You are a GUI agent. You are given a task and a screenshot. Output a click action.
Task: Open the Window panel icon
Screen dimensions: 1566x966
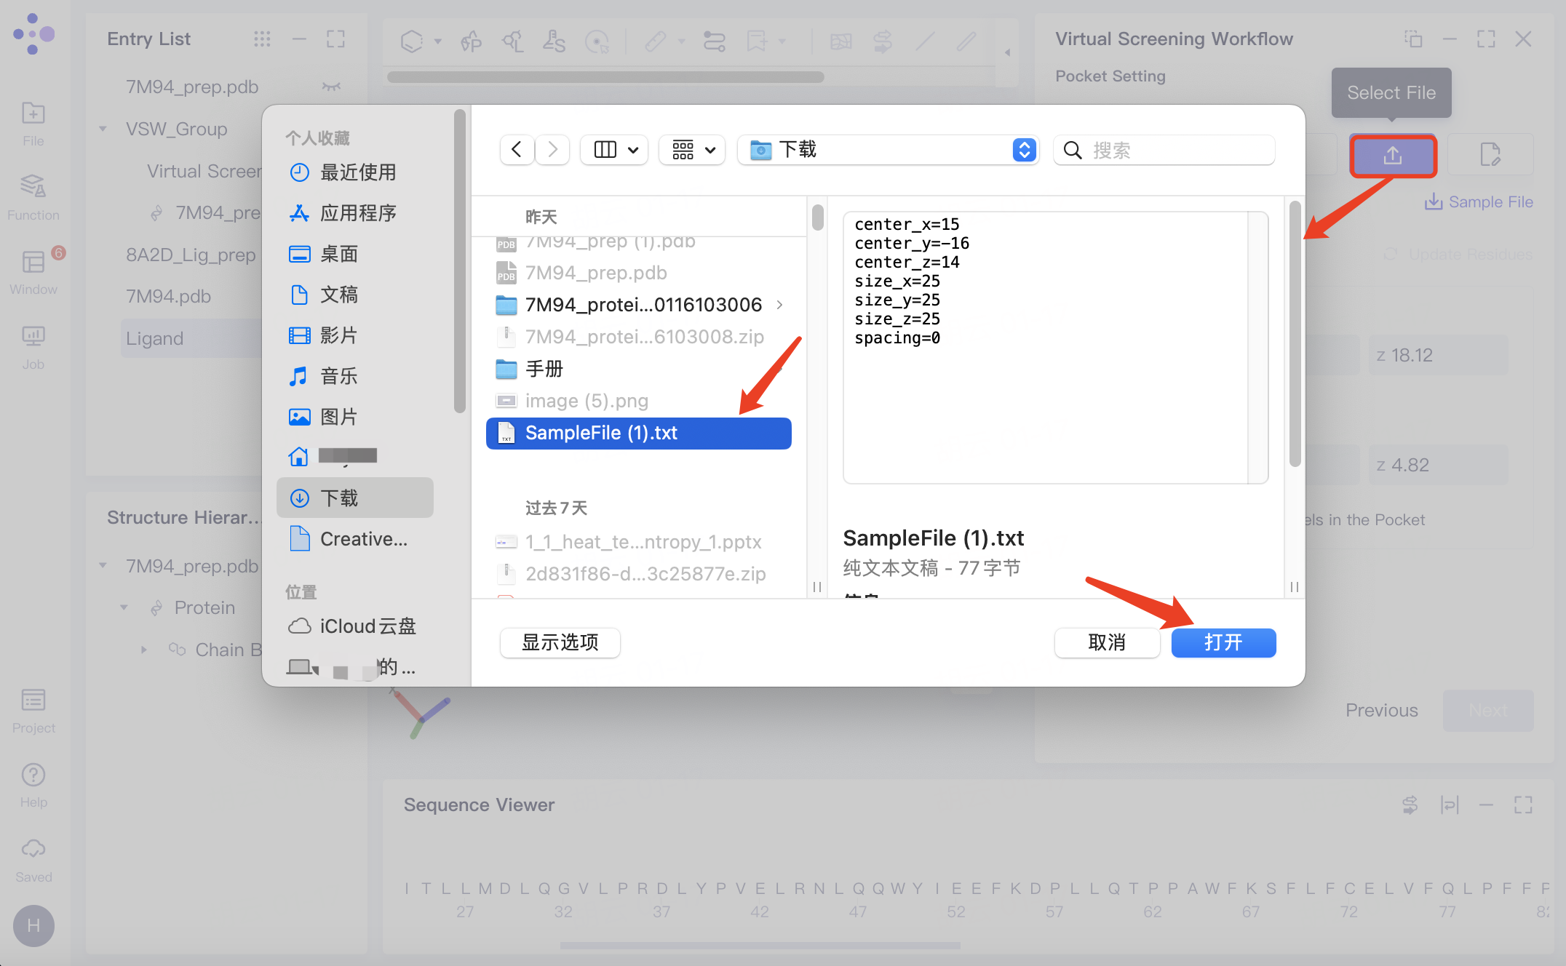[x=33, y=261]
